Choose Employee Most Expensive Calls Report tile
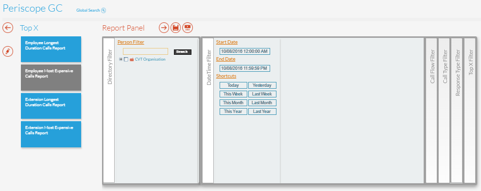Screen dimensions: 481x191 [x=51, y=78]
